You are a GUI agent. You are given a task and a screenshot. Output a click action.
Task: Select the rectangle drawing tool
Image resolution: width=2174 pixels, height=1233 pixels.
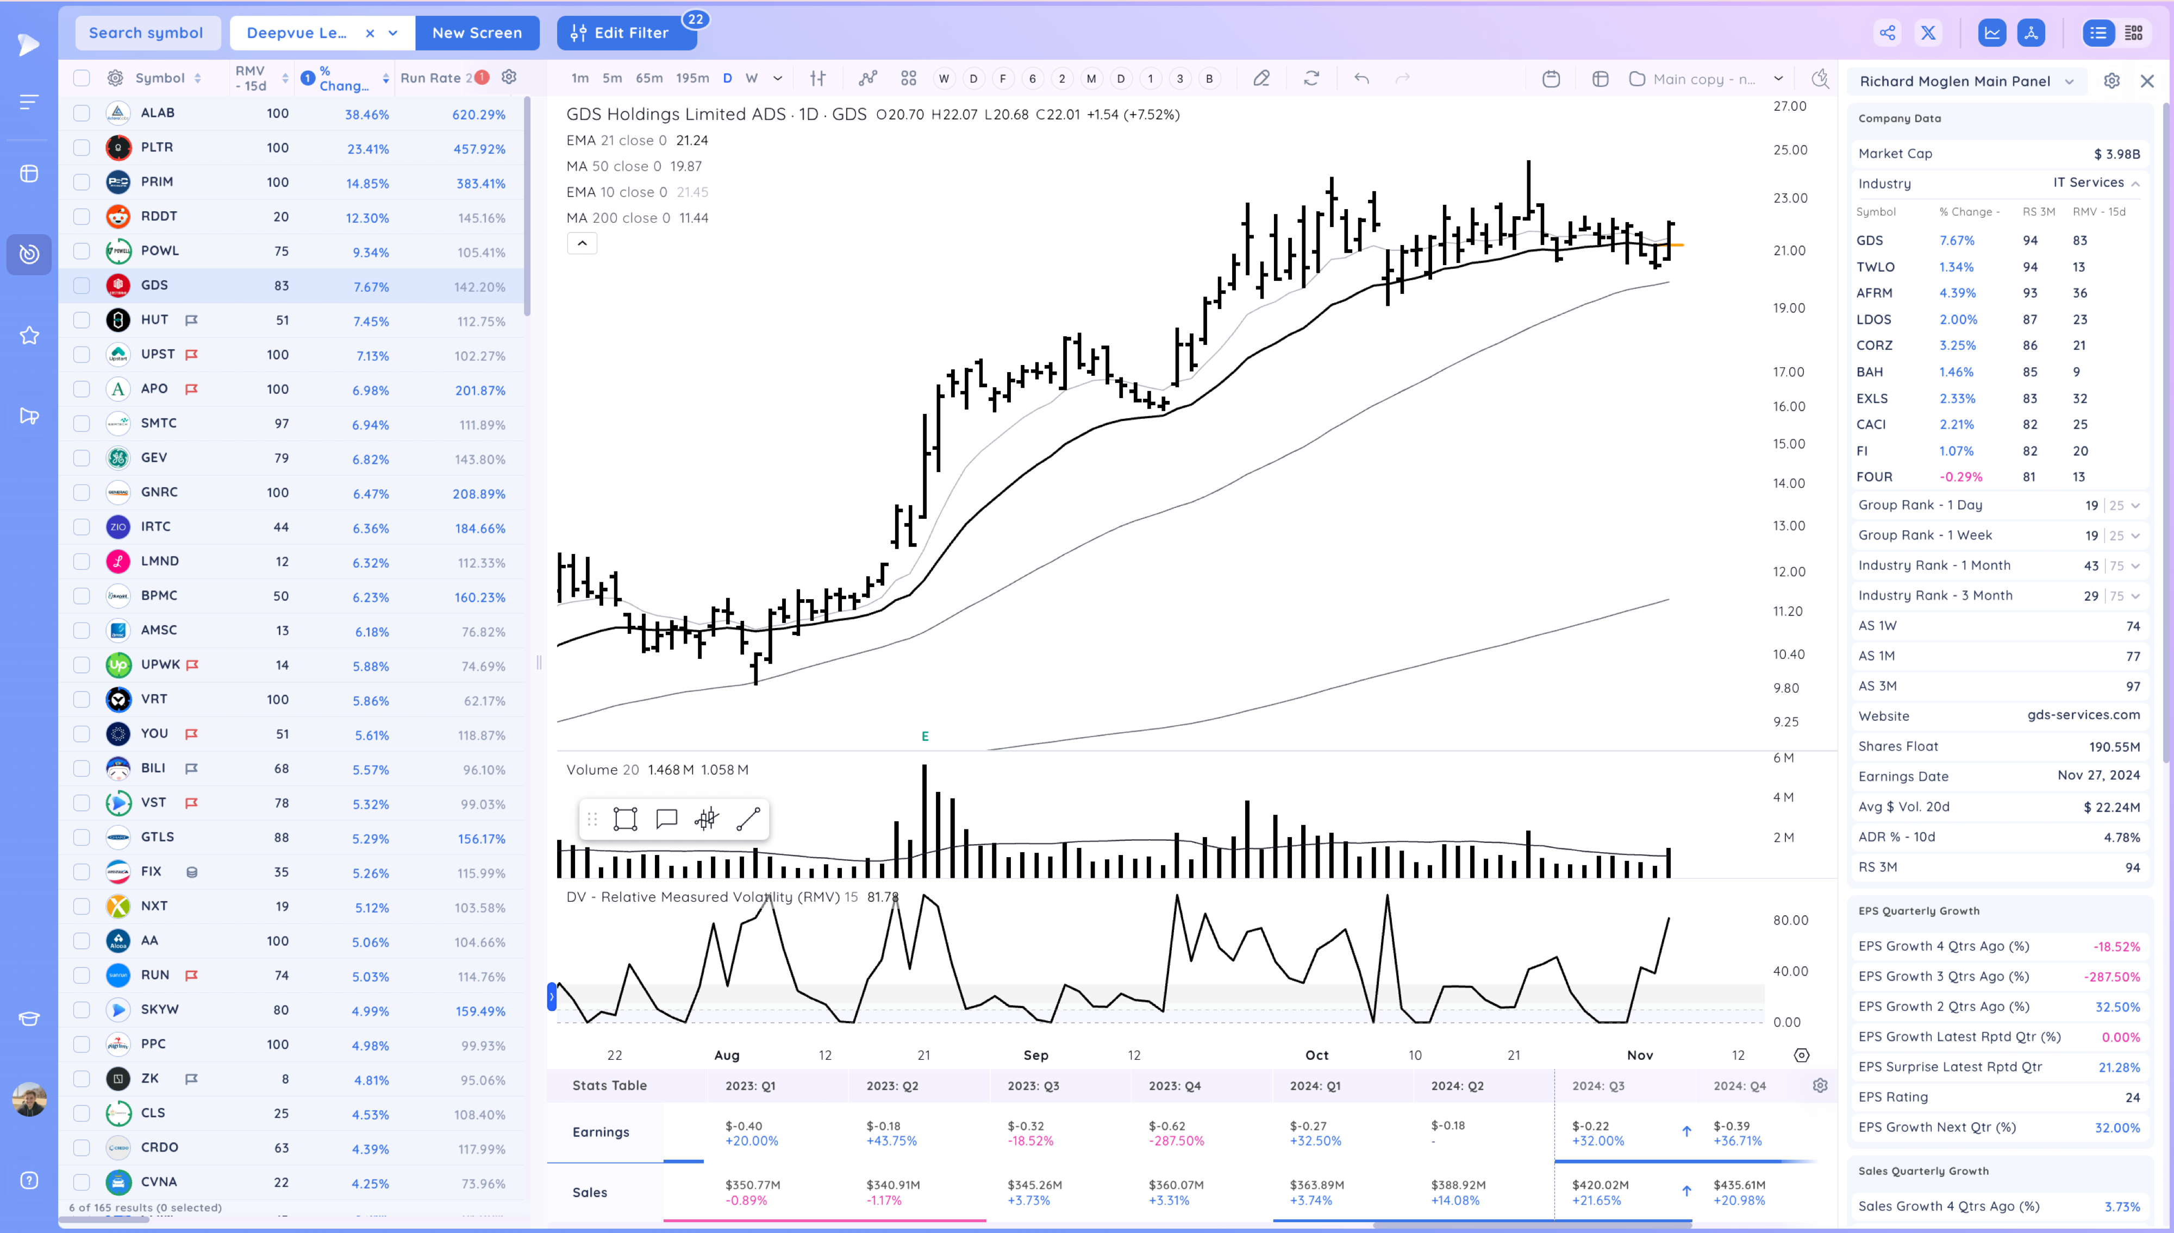point(625,819)
